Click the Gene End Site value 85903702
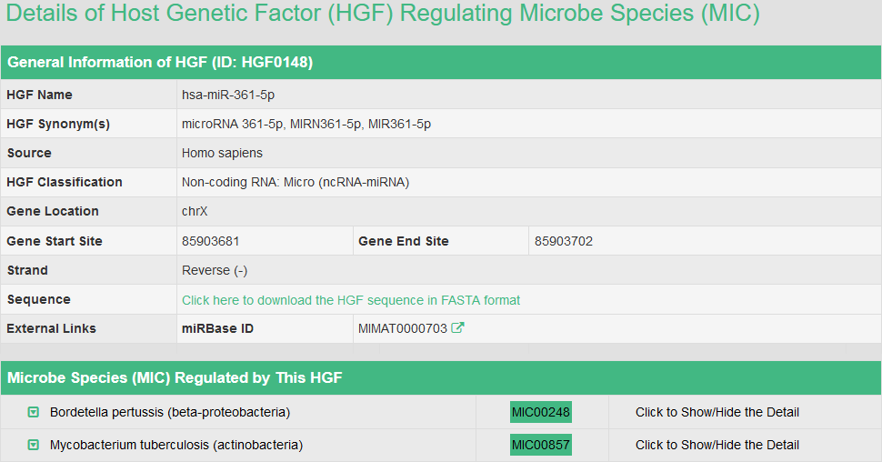The height and width of the screenshot is (462, 882). tap(564, 241)
